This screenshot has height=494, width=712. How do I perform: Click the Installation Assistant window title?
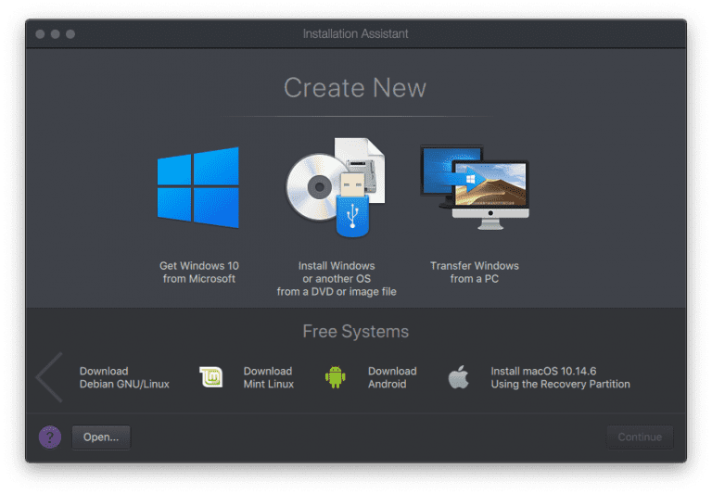coord(356,34)
